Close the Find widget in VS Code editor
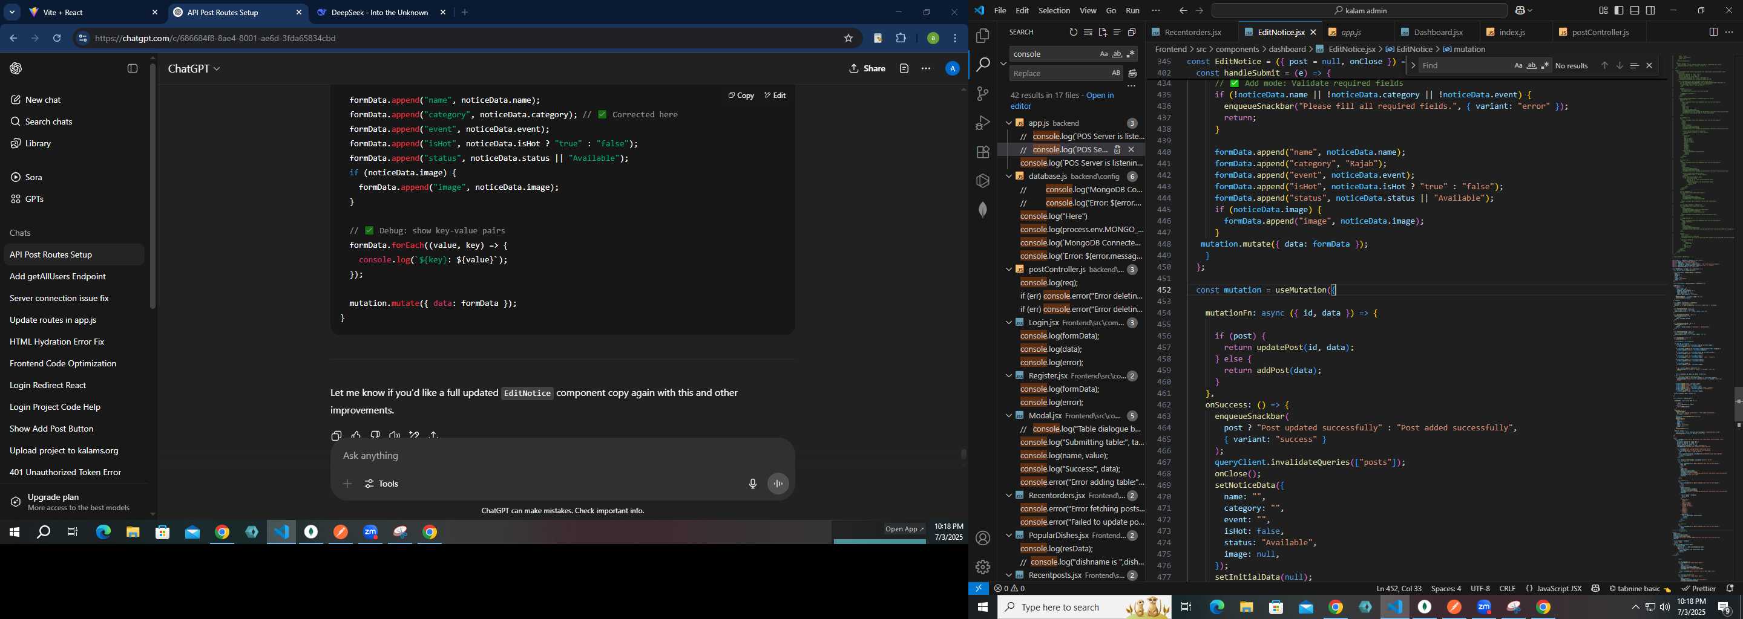The width and height of the screenshot is (1743, 619). (x=1650, y=65)
